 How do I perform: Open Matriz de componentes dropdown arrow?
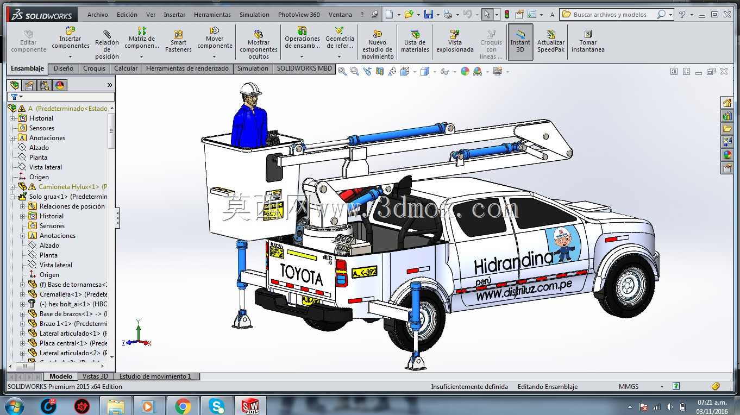141,56
